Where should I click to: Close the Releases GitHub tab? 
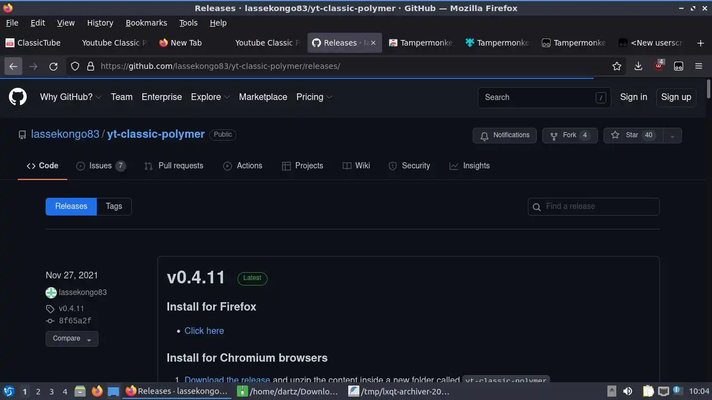pos(373,43)
